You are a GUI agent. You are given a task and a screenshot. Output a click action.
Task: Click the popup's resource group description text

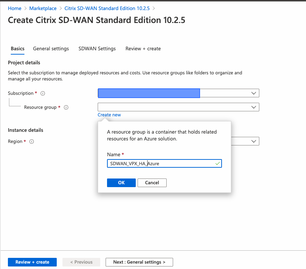coord(162,135)
